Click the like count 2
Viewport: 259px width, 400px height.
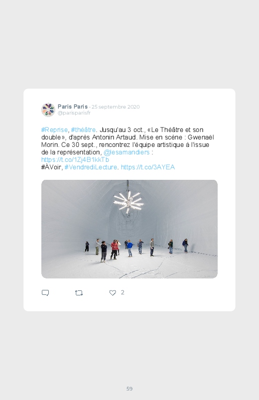tap(123, 292)
